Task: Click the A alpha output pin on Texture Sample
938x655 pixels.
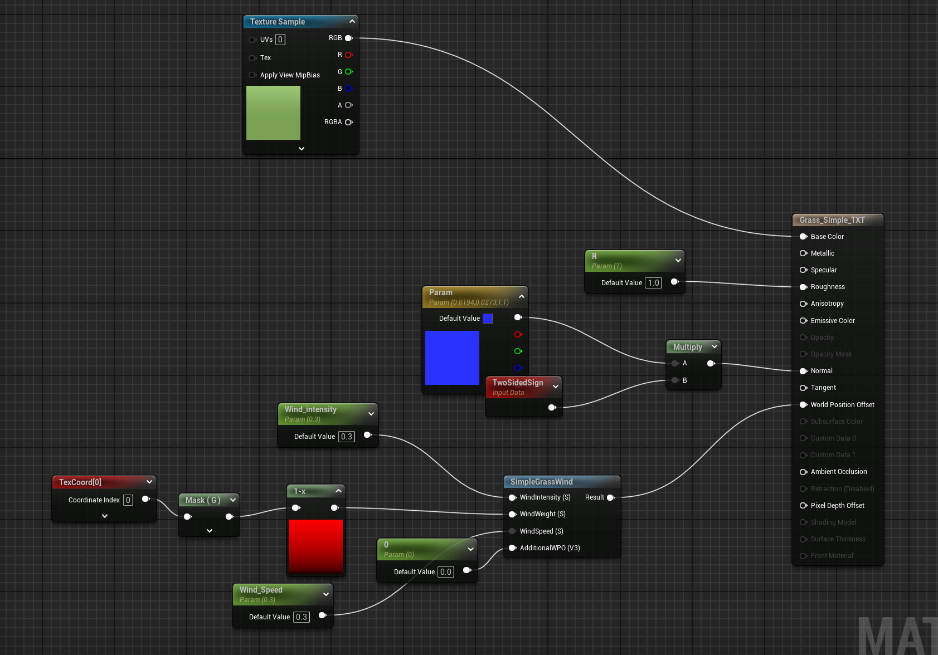Action: coord(349,105)
